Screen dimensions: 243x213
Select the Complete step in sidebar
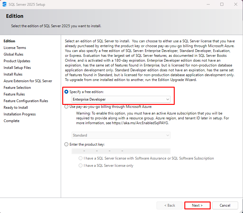[x=11, y=121]
